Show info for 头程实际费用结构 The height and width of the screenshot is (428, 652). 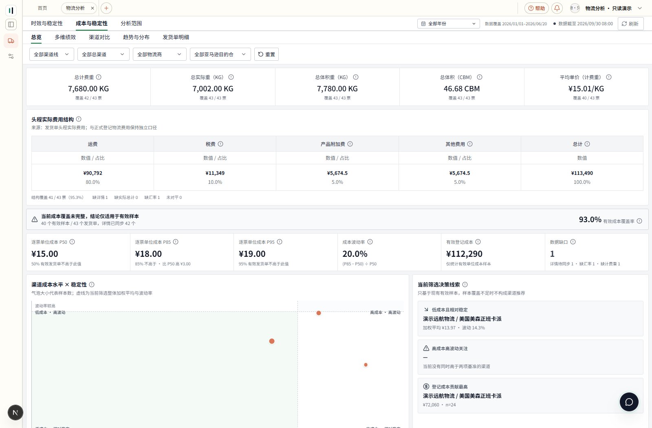pyautogui.click(x=79, y=119)
